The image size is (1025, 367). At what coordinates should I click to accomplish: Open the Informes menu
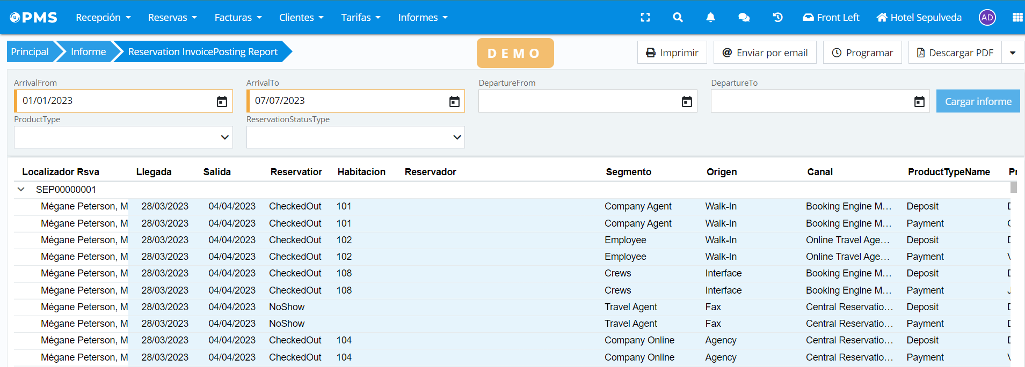coord(423,18)
